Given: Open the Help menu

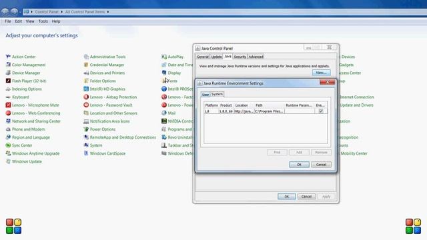Looking at the screenshot, I should click(56, 21).
